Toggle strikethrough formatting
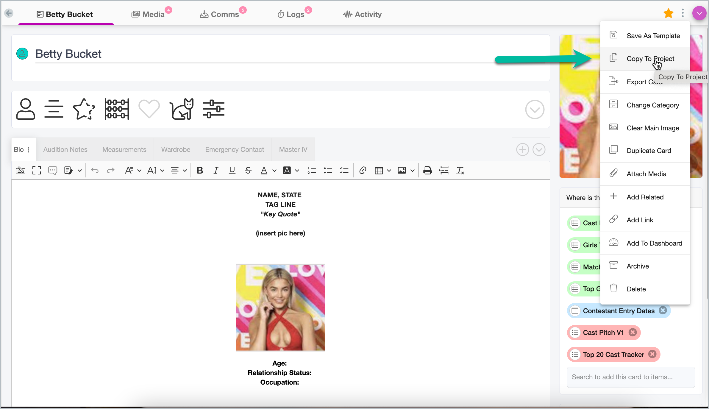 [x=248, y=171]
